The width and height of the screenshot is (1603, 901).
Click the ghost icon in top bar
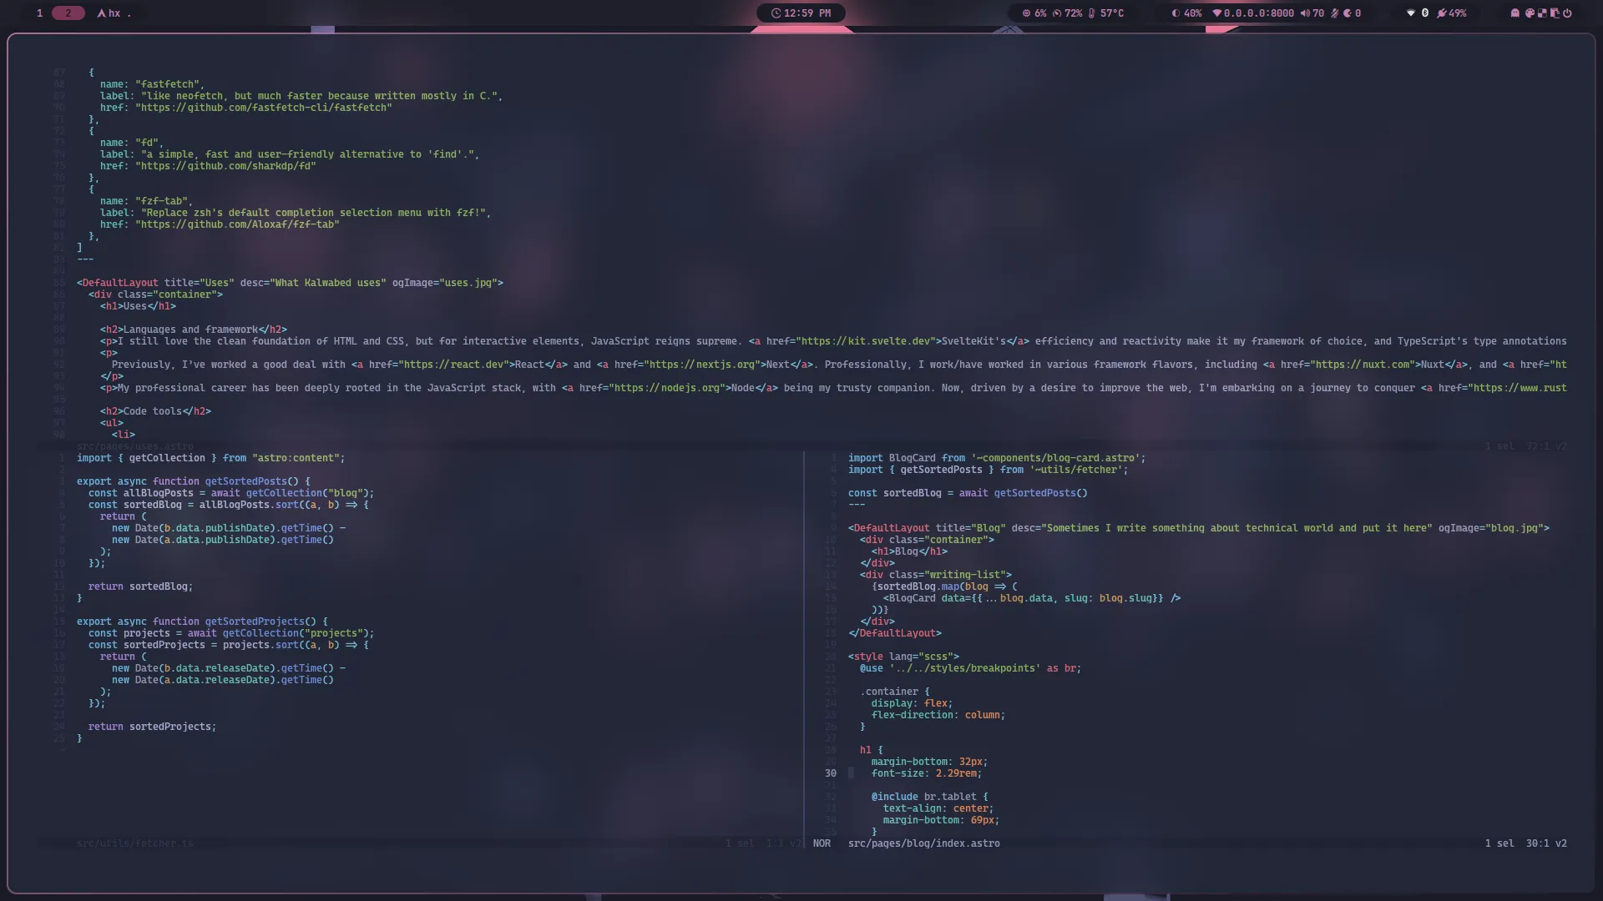[1515, 13]
